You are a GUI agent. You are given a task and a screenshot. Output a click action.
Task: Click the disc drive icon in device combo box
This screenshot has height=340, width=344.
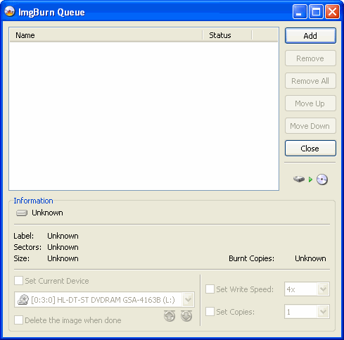23,300
